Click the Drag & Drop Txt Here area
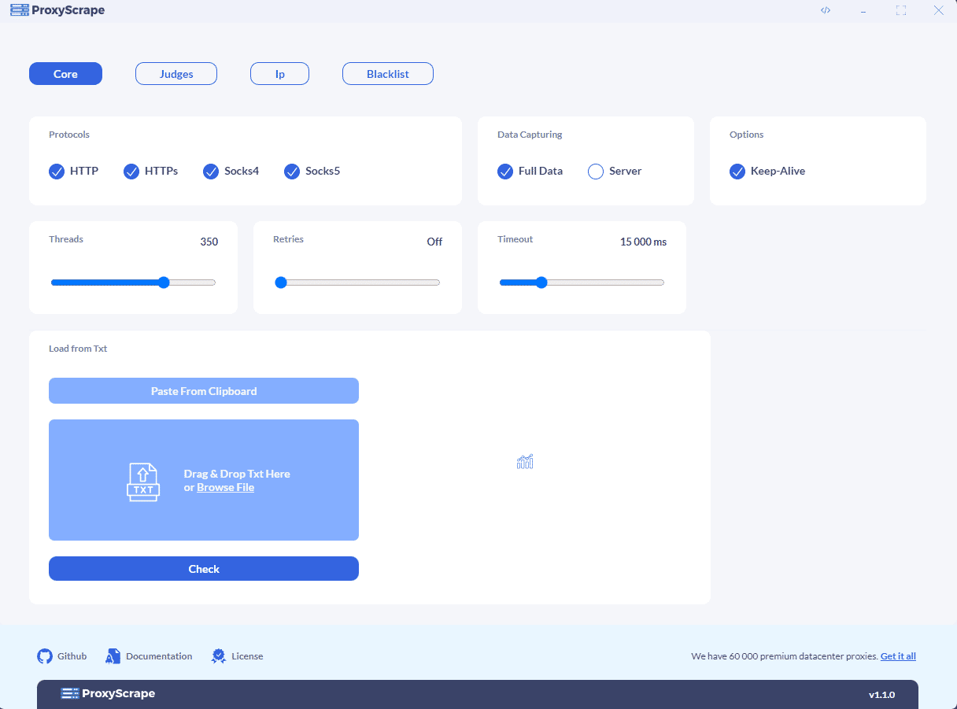The image size is (957, 709). pos(204,480)
